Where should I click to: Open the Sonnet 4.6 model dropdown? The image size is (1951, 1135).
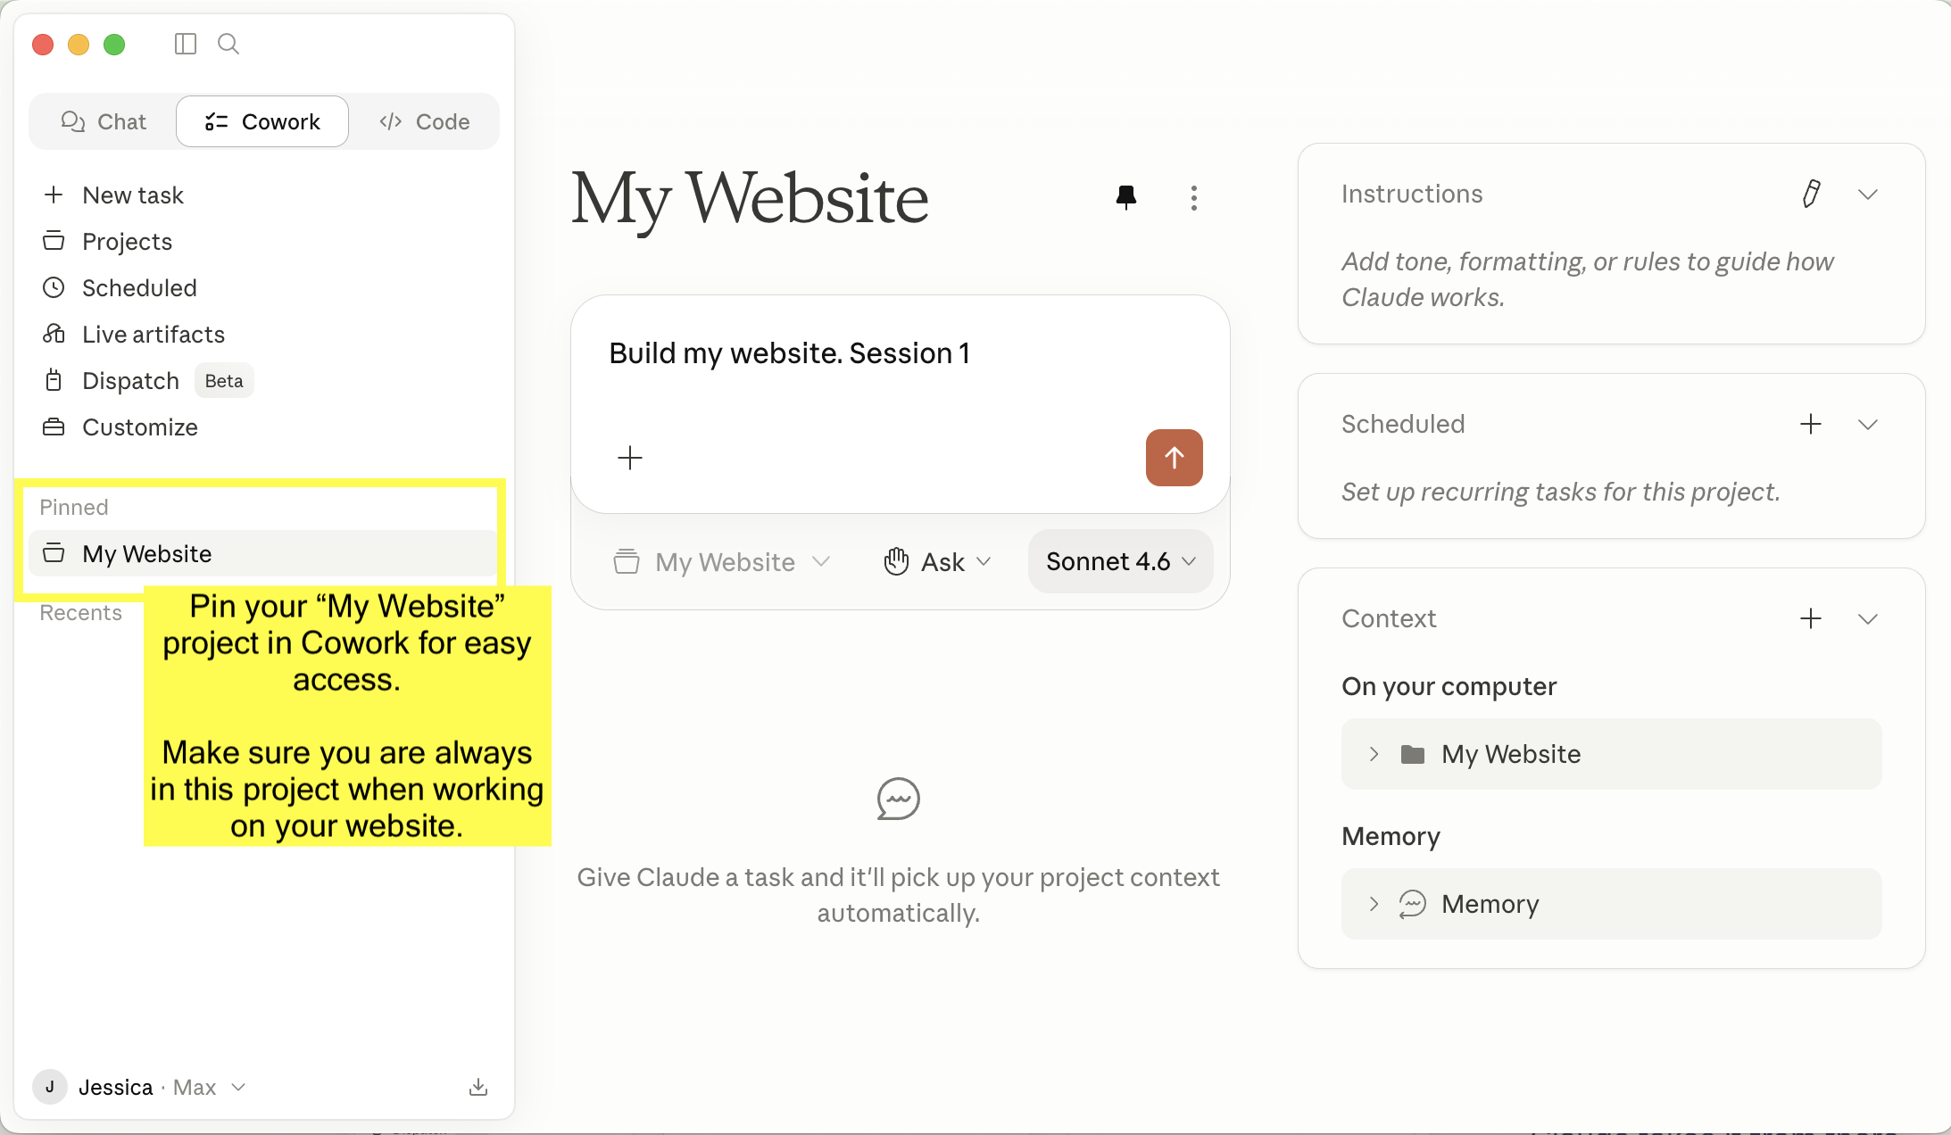coord(1120,561)
